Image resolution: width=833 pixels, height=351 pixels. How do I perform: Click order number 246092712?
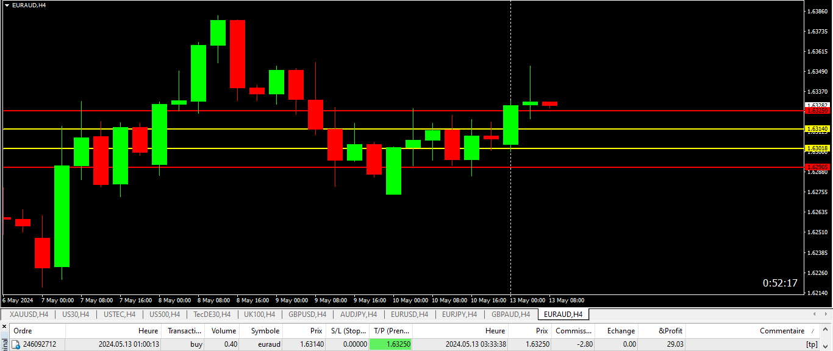click(40, 344)
